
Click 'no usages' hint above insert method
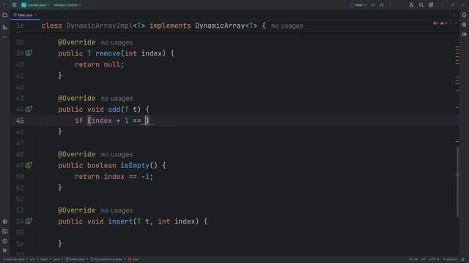point(117,210)
